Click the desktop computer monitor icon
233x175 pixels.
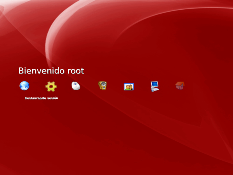coord(155,86)
